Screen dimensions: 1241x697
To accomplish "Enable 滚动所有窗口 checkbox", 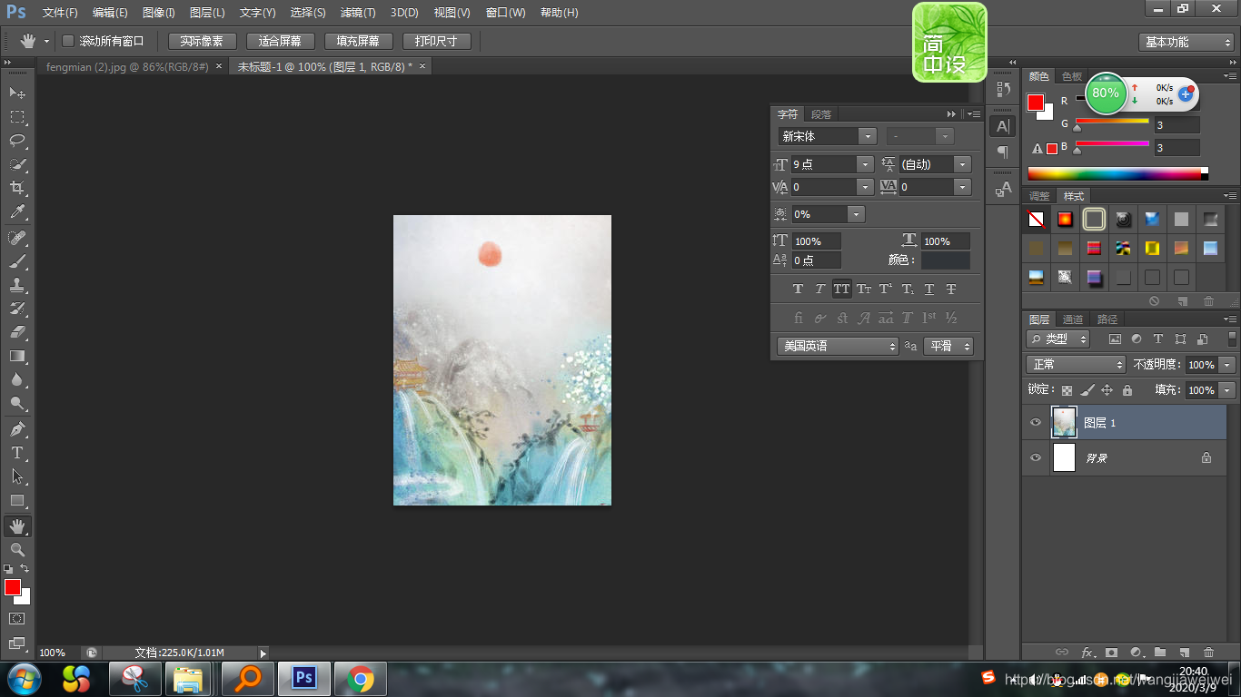I will (68, 41).
